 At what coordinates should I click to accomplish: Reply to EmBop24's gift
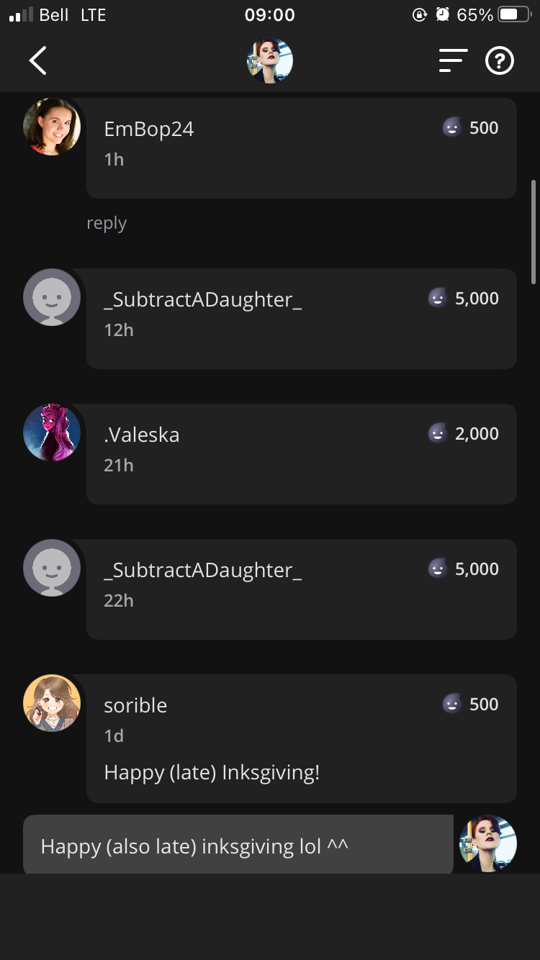pyautogui.click(x=107, y=223)
